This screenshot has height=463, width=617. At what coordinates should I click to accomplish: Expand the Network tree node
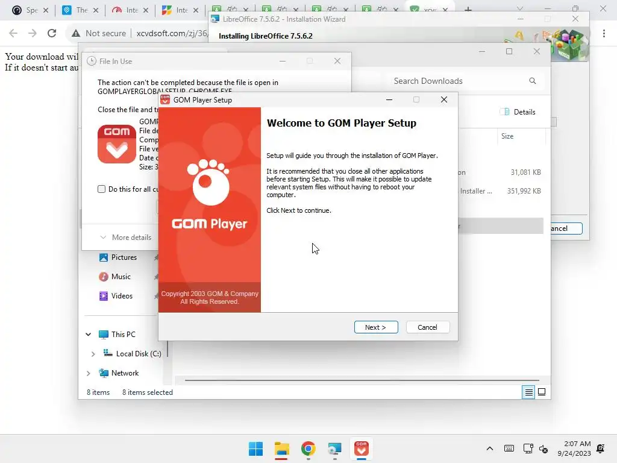[89, 373]
